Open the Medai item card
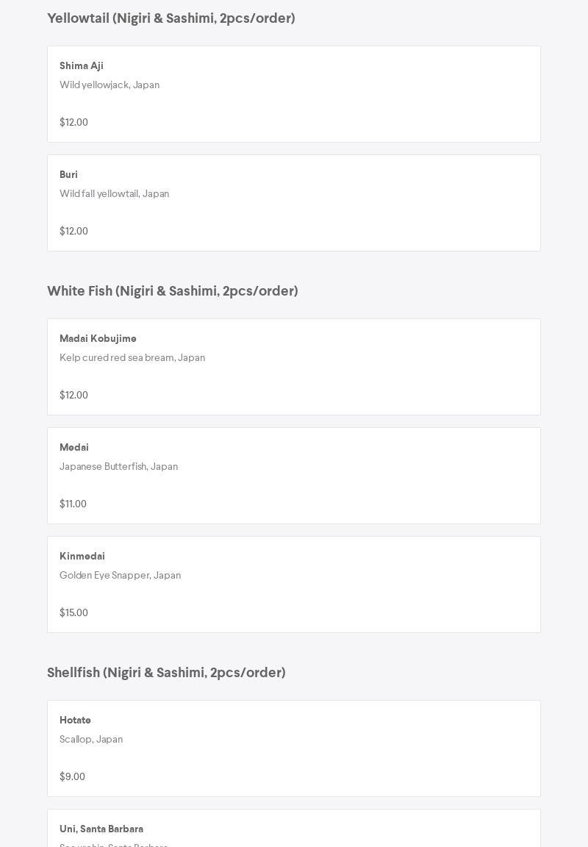 coord(293,476)
